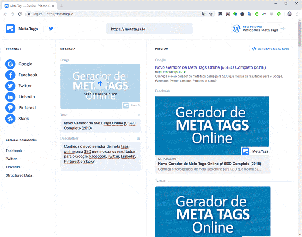Open the Chrome three-dot menu
This screenshot has height=237, width=302.
click(x=297, y=14)
